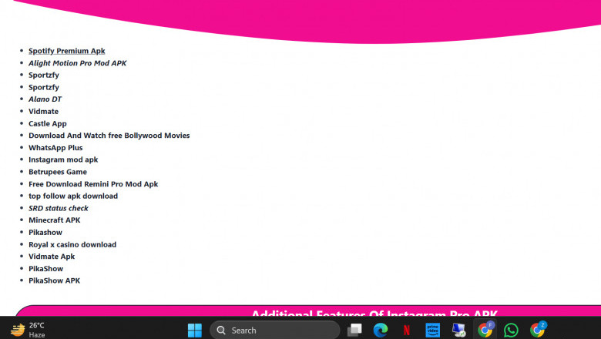Open Remote Desktop Connection taskbar icon
The image size is (601, 339).
[458, 330]
